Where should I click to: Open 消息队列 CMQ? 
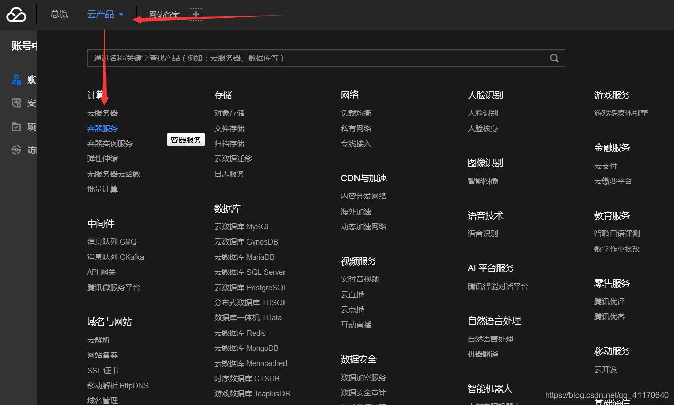(x=112, y=242)
